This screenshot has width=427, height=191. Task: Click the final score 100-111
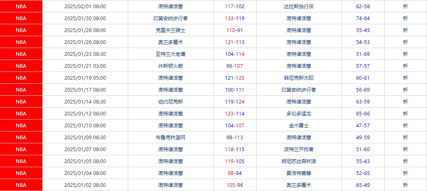click(235, 90)
